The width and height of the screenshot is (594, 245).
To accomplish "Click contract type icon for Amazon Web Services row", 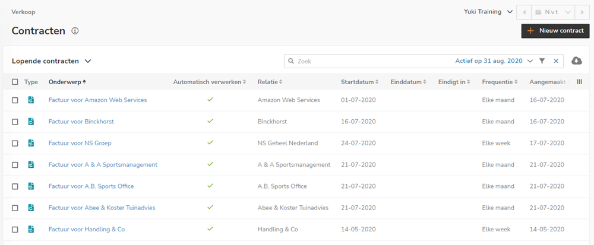I will tap(31, 100).
